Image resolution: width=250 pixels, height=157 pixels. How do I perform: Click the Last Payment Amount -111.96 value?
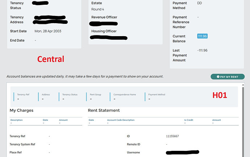[202, 50]
